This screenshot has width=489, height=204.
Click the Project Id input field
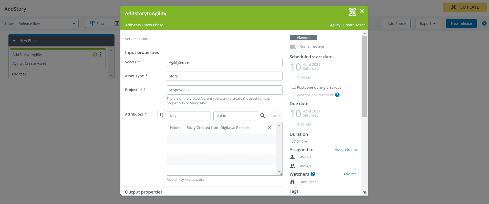(x=224, y=90)
